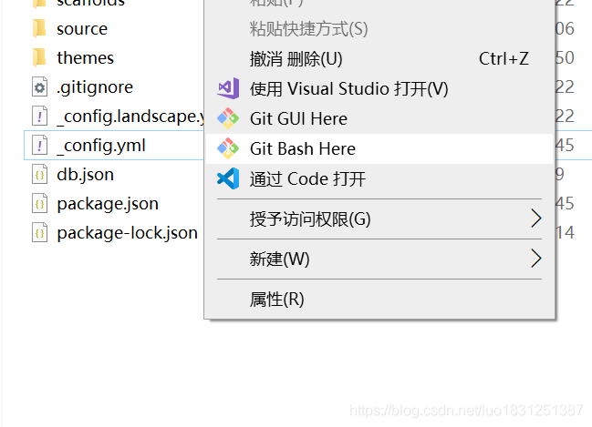Select the themes folder name
This screenshot has height=427, width=592.
86,58
